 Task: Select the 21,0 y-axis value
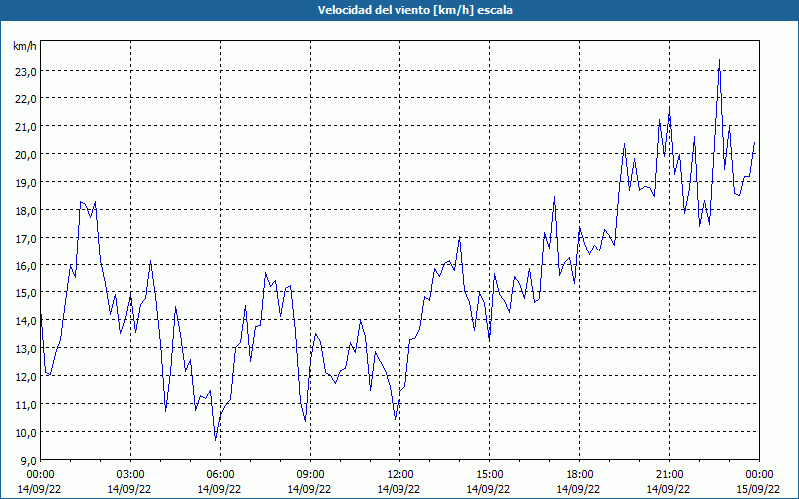tap(26, 128)
